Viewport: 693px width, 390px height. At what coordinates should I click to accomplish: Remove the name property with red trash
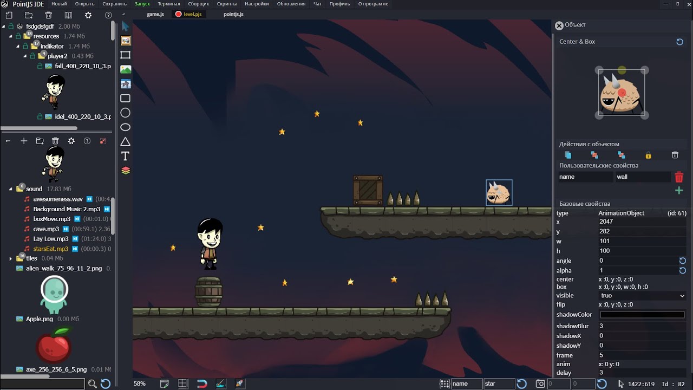(679, 177)
